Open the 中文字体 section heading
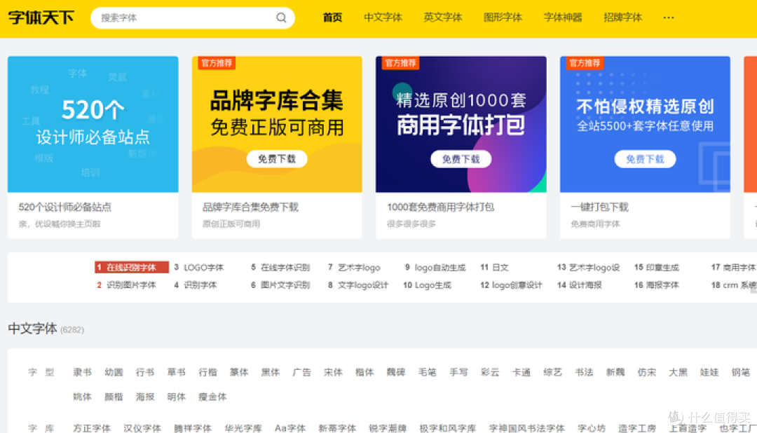The width and height of the screenshot is (757, 433). pos(32,329)
